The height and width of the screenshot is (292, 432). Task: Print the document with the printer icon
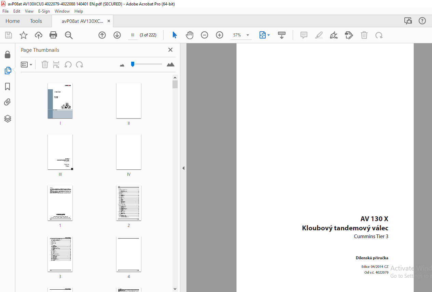click(53, 35)
